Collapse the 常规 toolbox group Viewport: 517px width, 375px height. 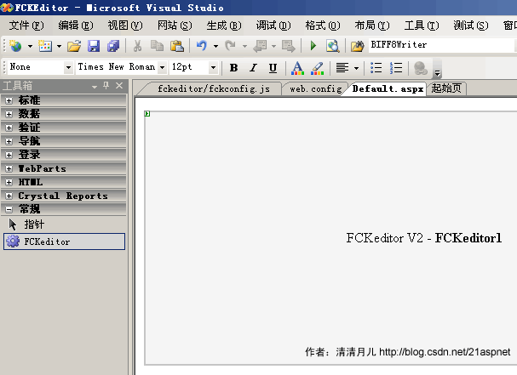click(x=9, y=209)
